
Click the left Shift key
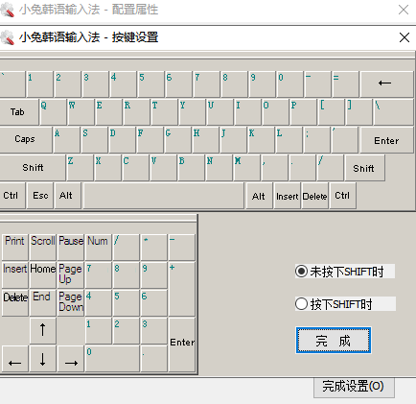click(x=33, y=168)
